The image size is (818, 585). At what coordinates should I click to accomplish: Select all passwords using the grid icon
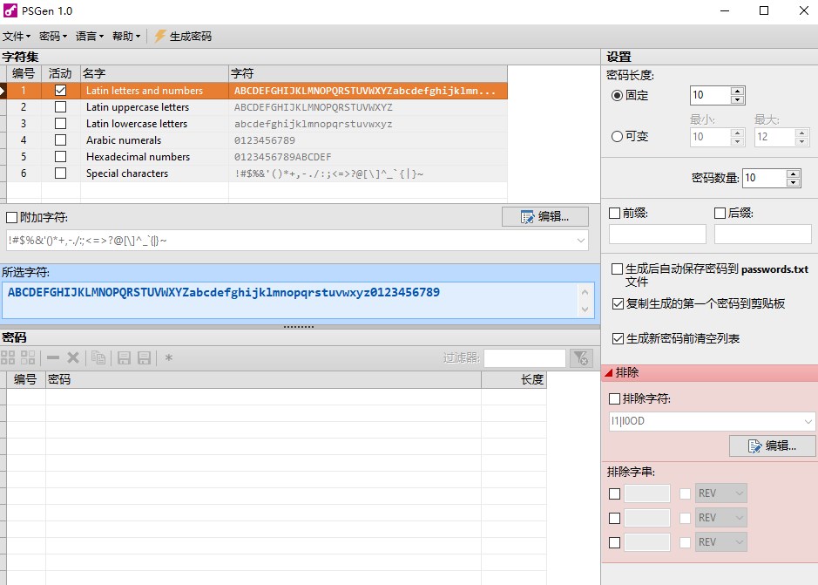8,357
